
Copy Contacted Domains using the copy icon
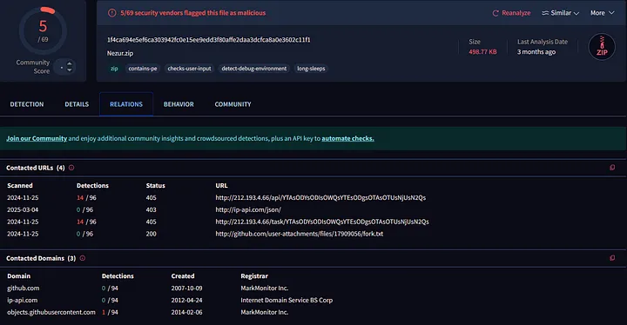click(x=612, y=258)
